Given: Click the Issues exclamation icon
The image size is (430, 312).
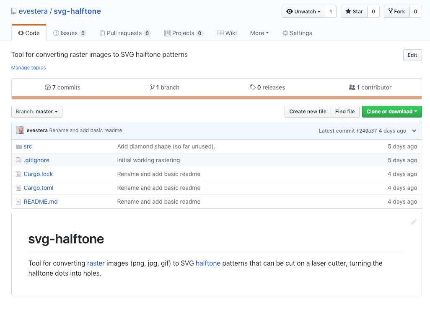Looking at the screenshot, I should 56,33.
